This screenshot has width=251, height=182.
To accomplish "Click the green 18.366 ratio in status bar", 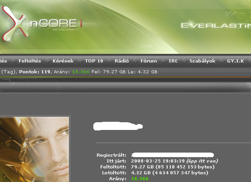I will pyautogui.click(x=81, y=72).
